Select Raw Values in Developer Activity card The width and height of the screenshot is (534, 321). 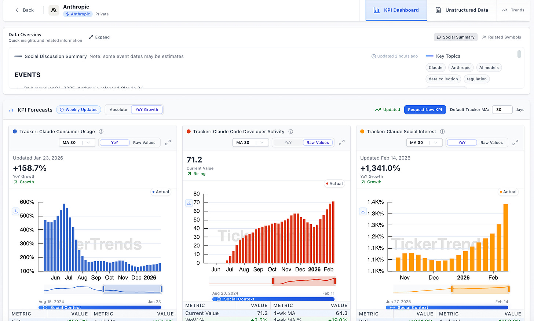318,143
